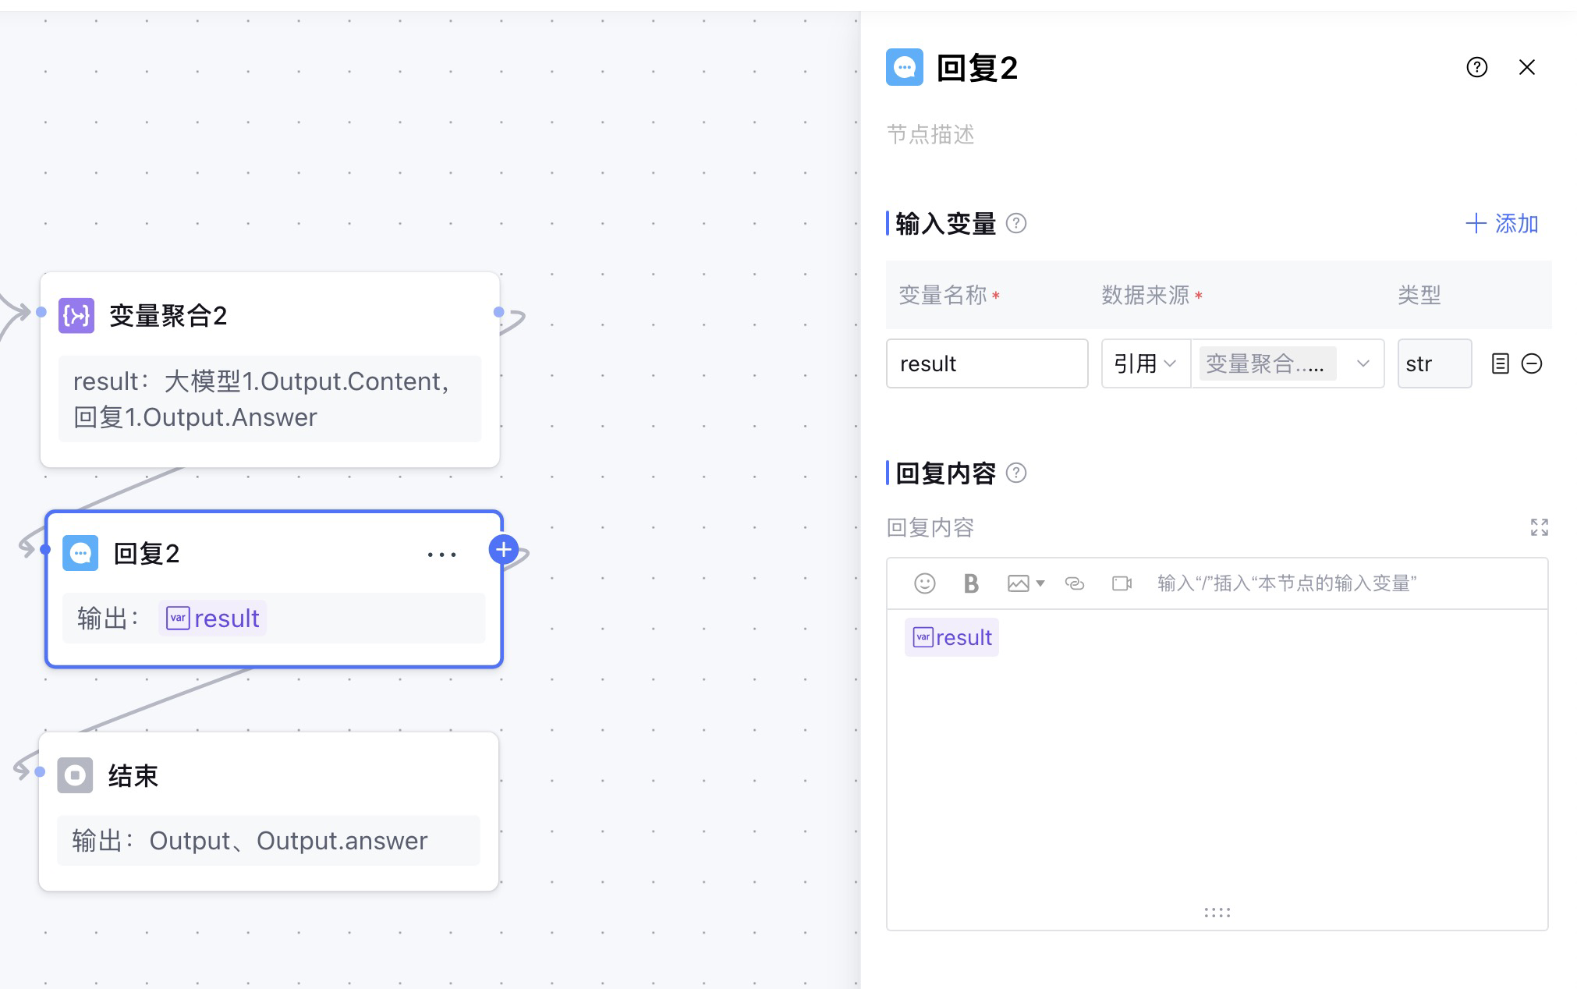
Task: Click the plus button on 回复2 node
Action: [504, 550]
